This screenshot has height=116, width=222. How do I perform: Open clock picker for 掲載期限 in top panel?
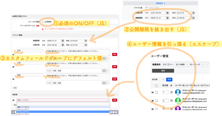pos(193,18)
